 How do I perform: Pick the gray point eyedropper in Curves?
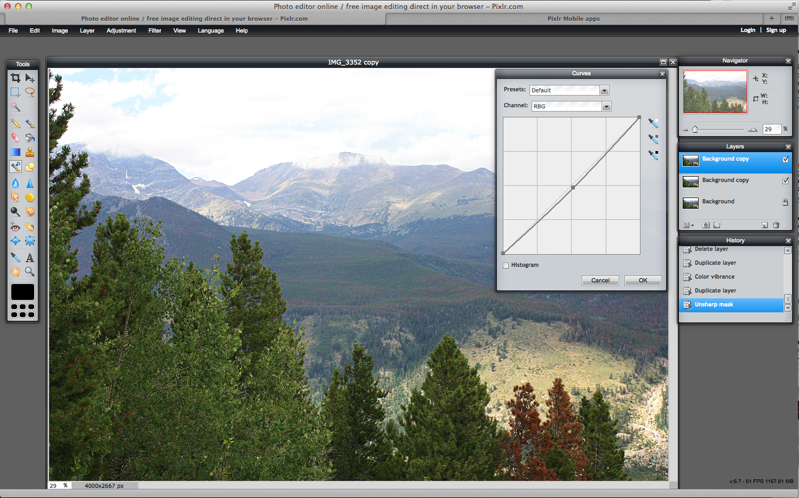653,139
